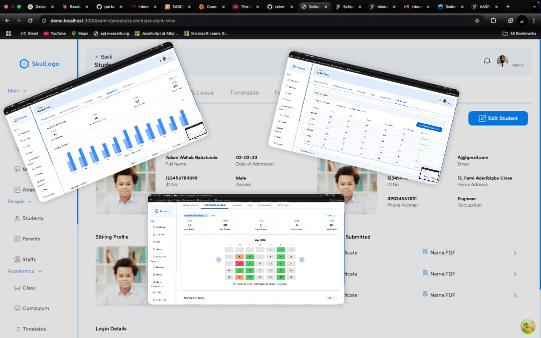View site information icon beside the URL
Screen dimensions: 541x338
[x=44, y=21]
